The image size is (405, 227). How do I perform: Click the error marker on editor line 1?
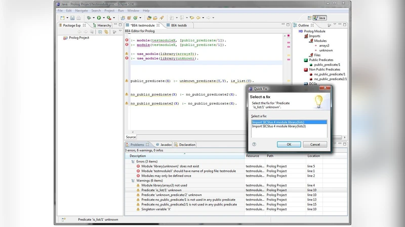coord(127,39)
